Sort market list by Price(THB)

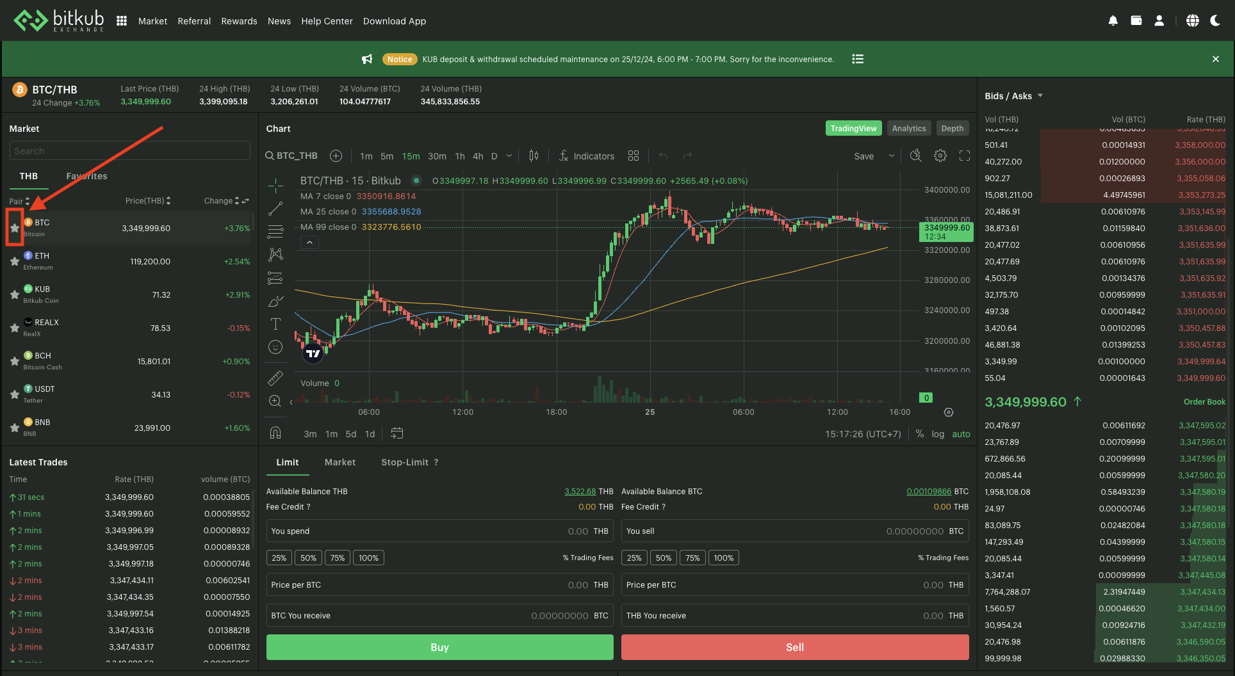[148, 200]
